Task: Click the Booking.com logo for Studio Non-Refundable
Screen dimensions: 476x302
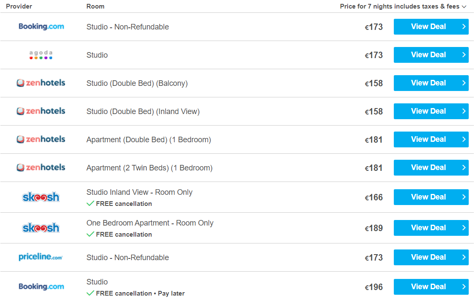Action: [x=41, y=26]
